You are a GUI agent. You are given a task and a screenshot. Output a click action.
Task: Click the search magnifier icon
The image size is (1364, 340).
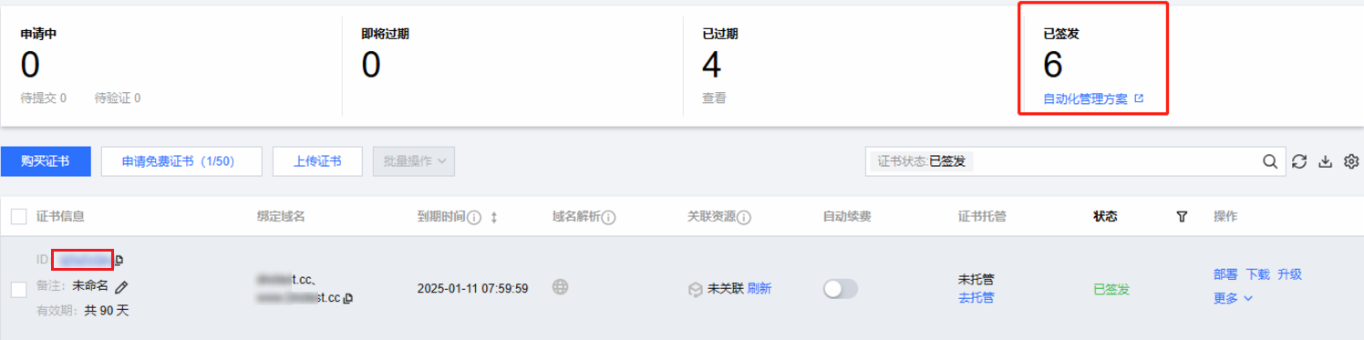(x=1269, y=161)
